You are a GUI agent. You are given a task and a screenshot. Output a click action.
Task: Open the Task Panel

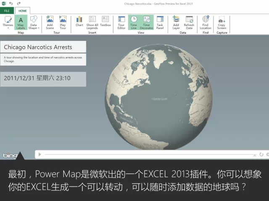[x=160, y=22]
